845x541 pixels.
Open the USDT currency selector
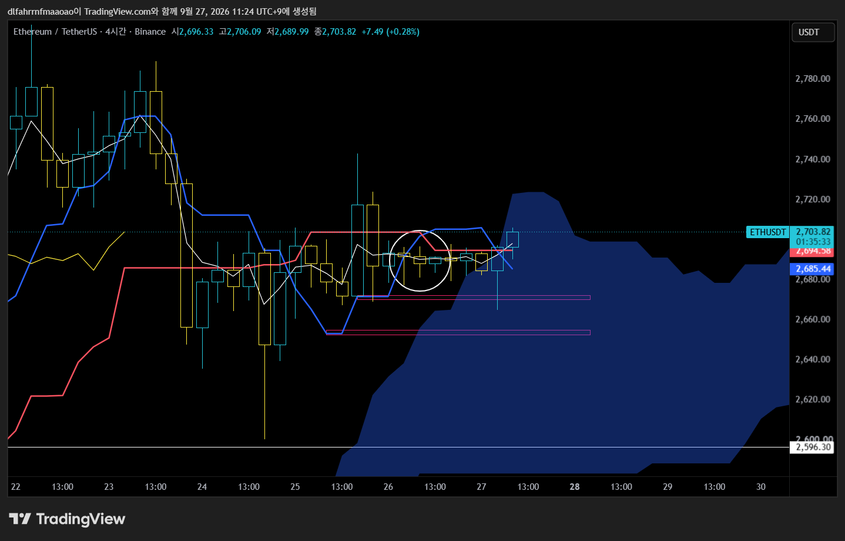pyautogui.click(x=813, y=32)
